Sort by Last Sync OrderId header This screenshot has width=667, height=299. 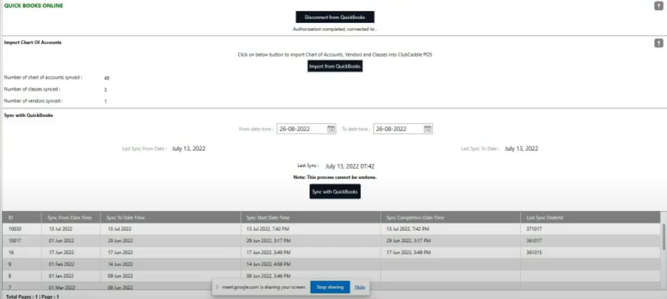[590, 217]
